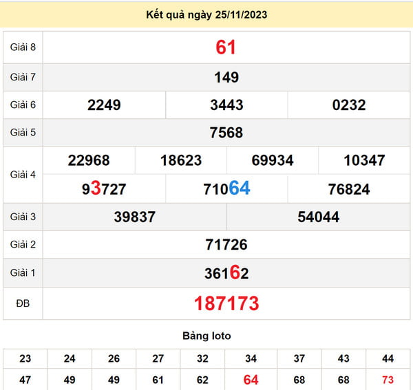The image size is (413, 390).
Task: Select Giải 4 number 22968
Action: pyautogui.click(x=89, y=160)
